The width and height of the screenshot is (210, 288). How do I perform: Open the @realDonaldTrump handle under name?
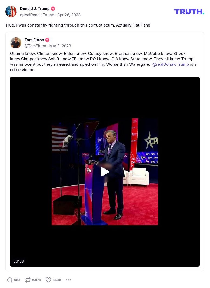click(37, 15)
